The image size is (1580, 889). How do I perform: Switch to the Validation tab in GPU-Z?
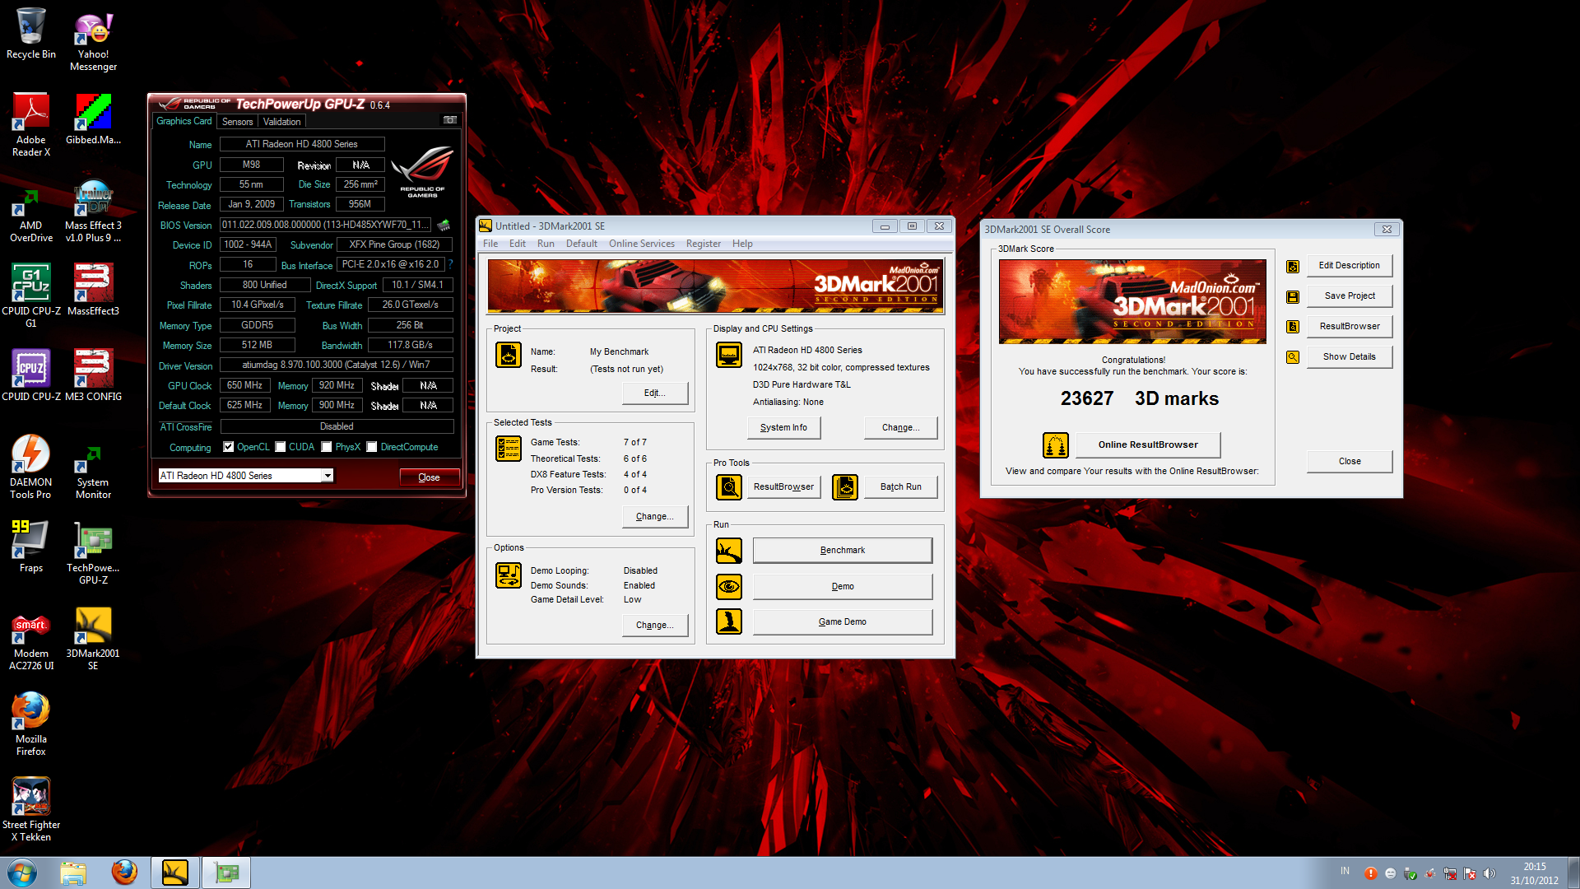click(281, 121)
